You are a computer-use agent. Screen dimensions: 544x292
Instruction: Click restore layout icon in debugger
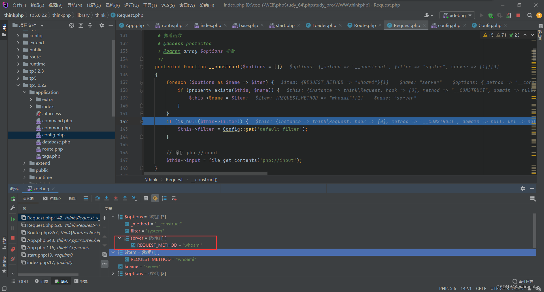[x=533, y=199]
